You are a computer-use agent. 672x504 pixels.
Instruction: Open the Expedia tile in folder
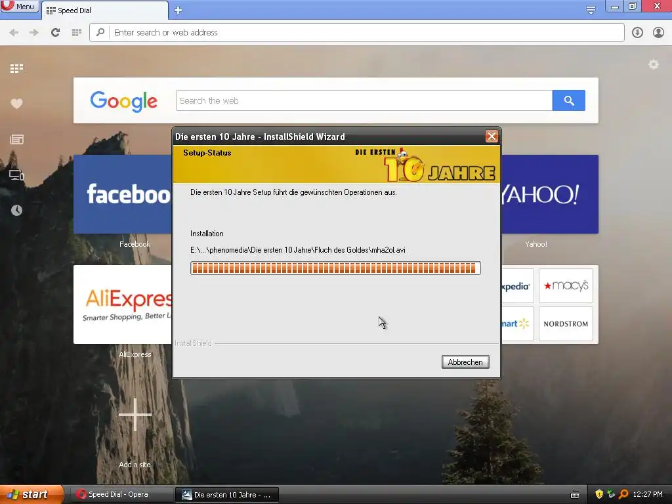(517, 286)
